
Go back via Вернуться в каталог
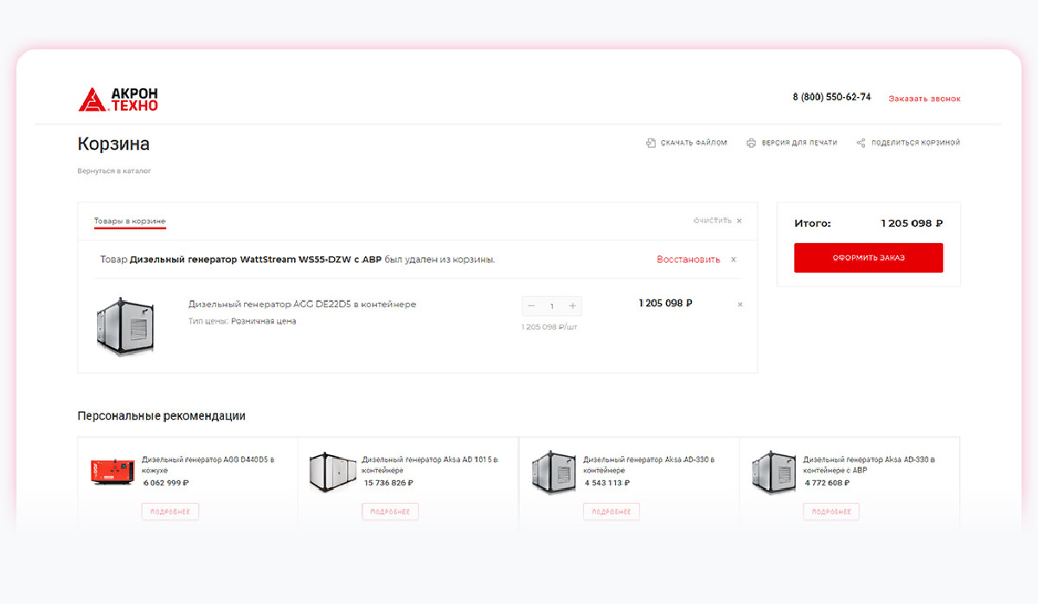point(114,171)
